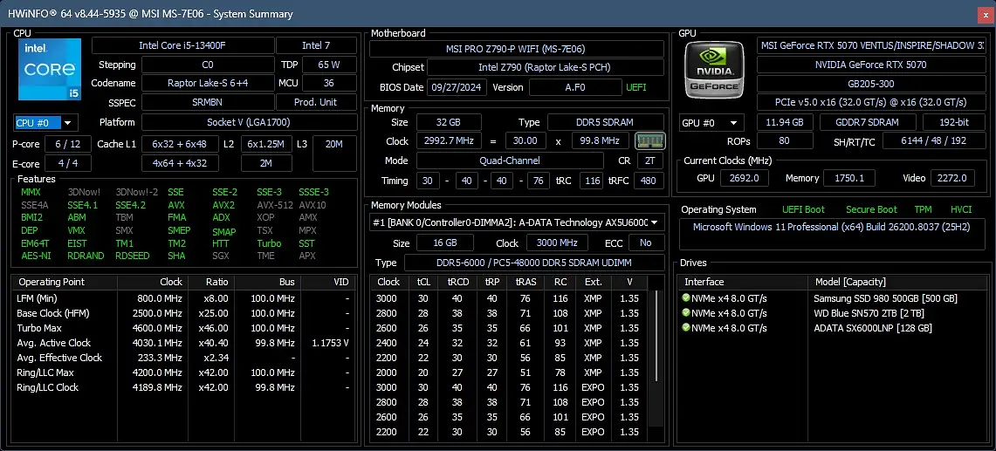Click the Operating Point column header
Screen dimensions: 996x451
pos(64,282)
